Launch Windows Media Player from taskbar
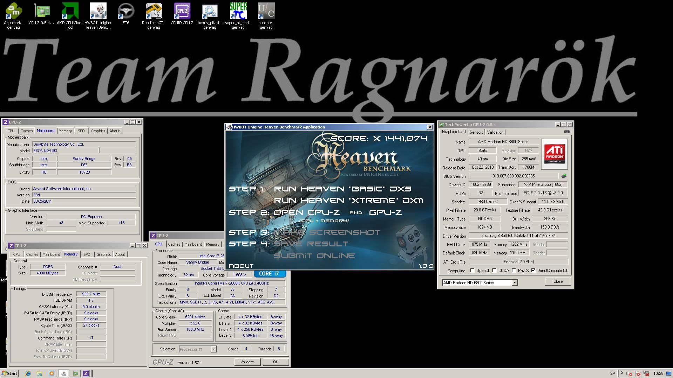The image size is (673, 378). (52, 373)
